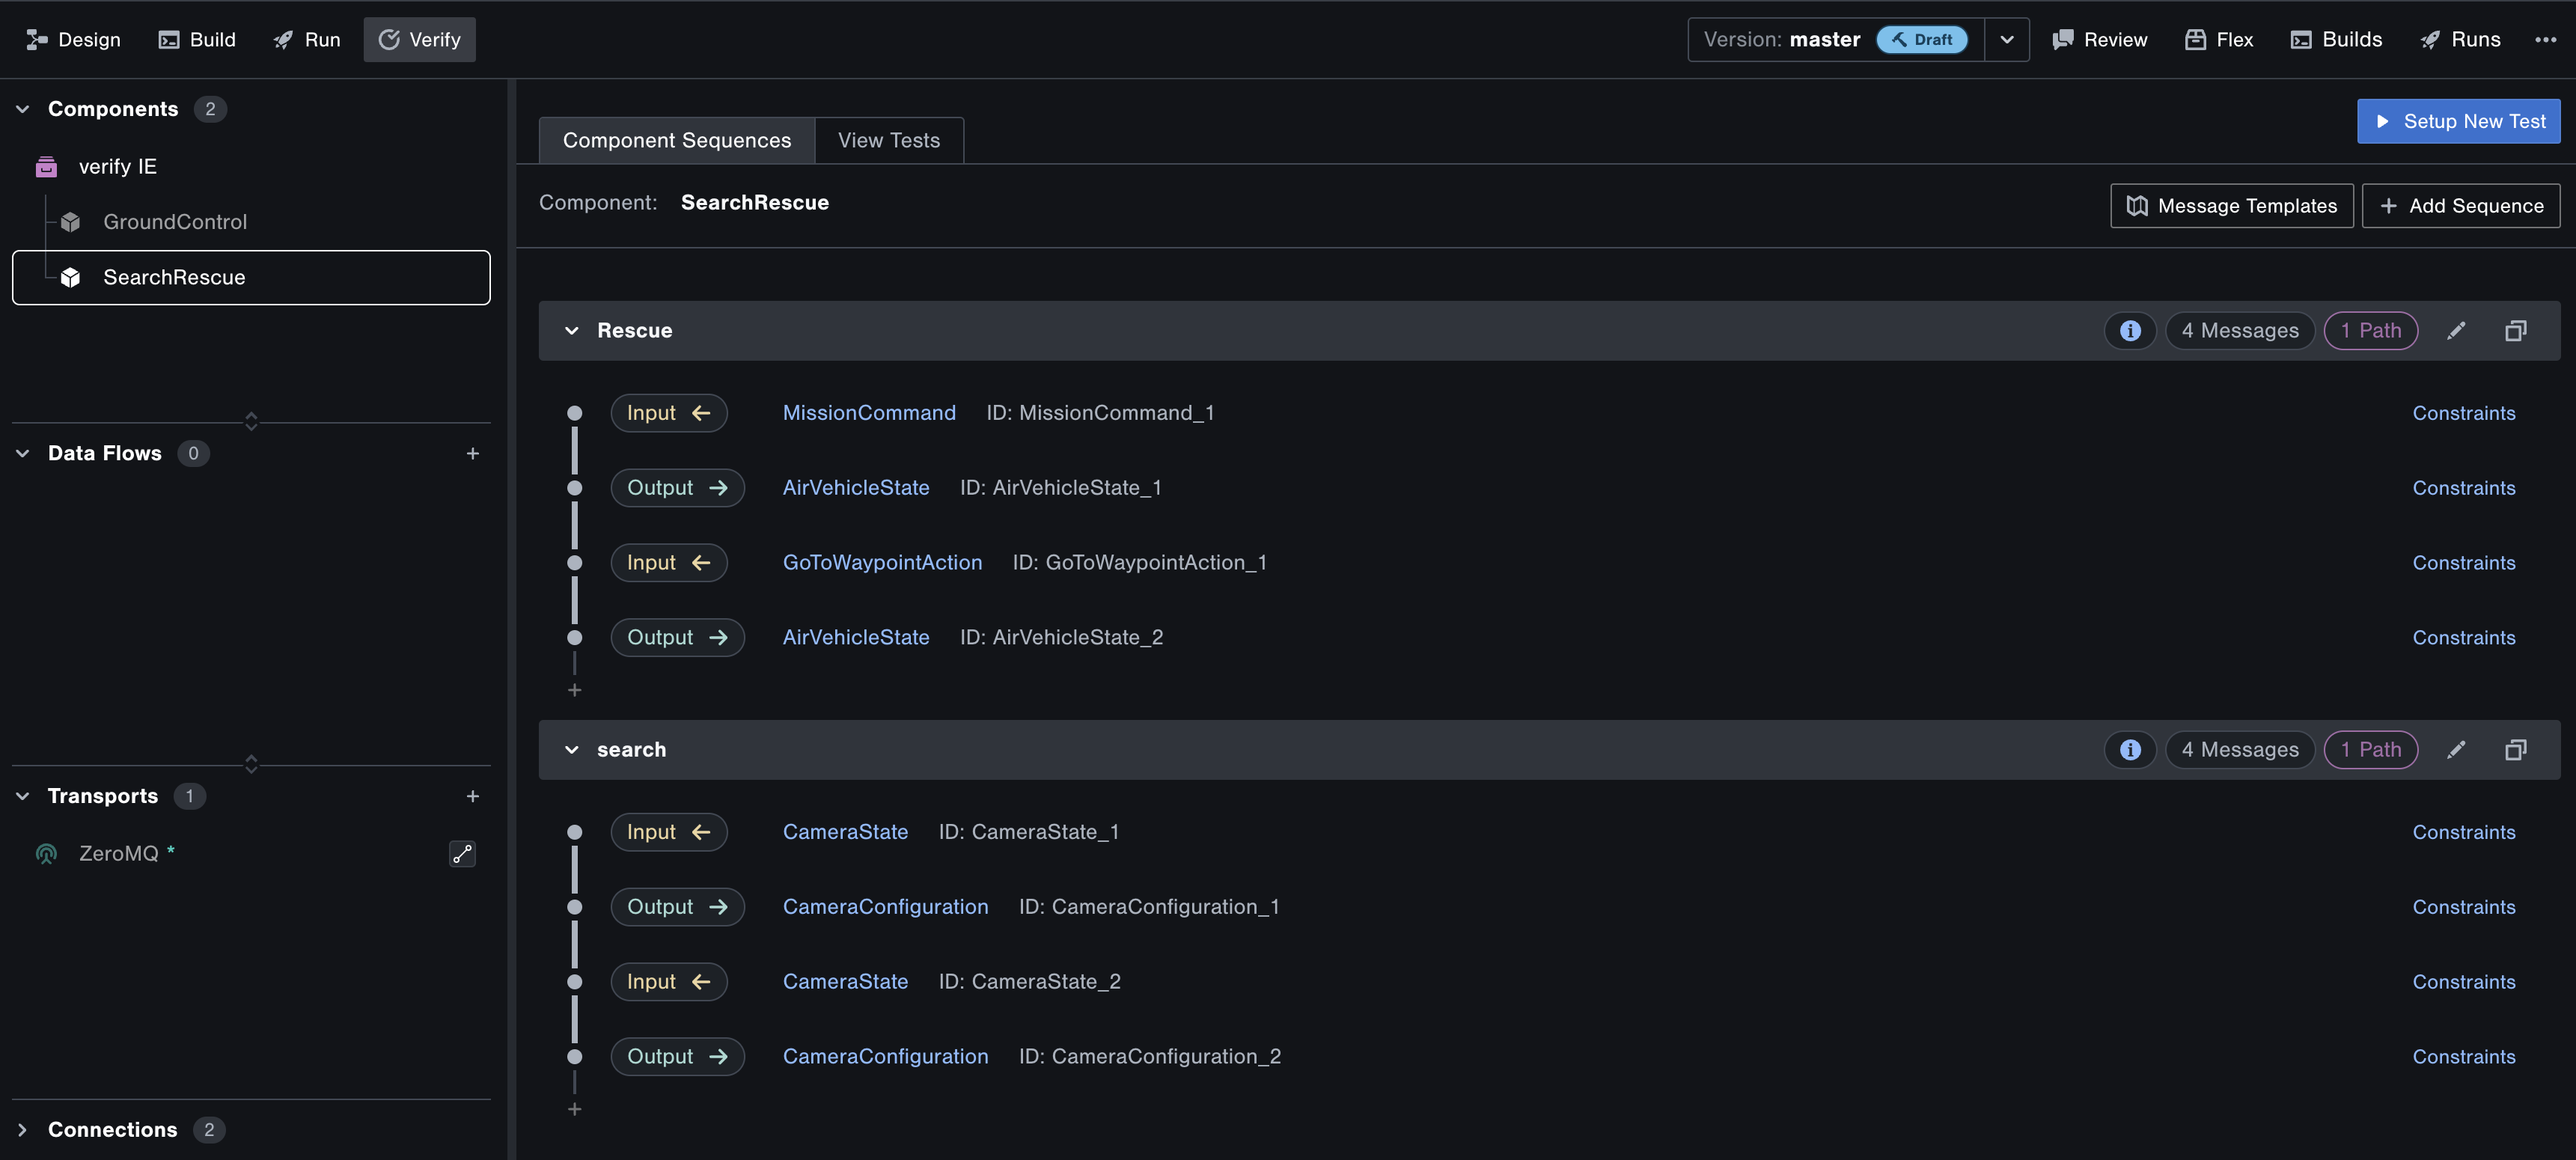Toggle the Output direction for AirVehicleState_2
The height and width of the screenshot is (1160, 2576).
click(x=677, y=637)
